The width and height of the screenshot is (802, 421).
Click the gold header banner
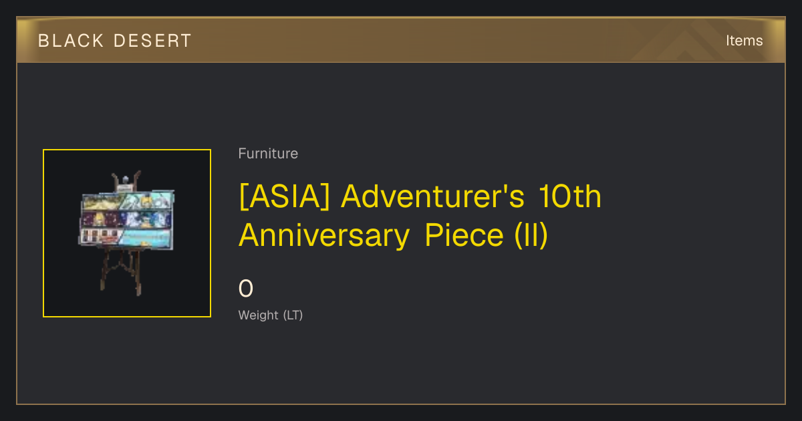tap(401, 40)
